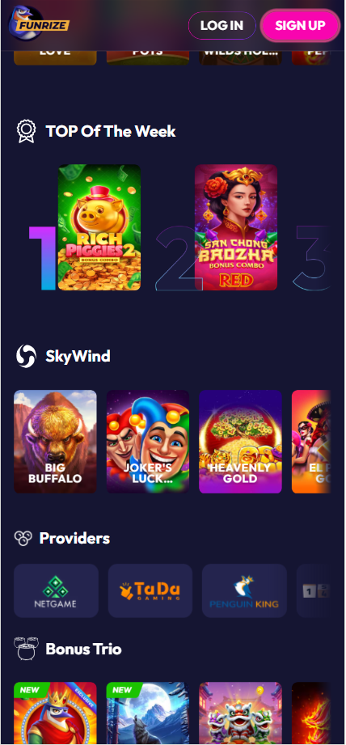Click the Providers circles icon
Viewport: 346px width, 745px height.
(x=23, y=538)
